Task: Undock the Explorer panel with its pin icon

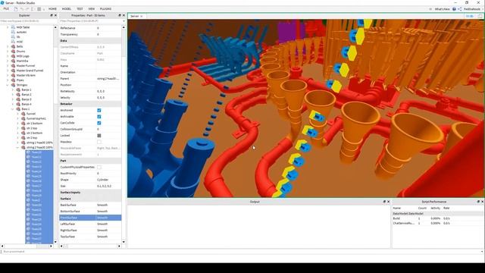Action: coord(52,15)
